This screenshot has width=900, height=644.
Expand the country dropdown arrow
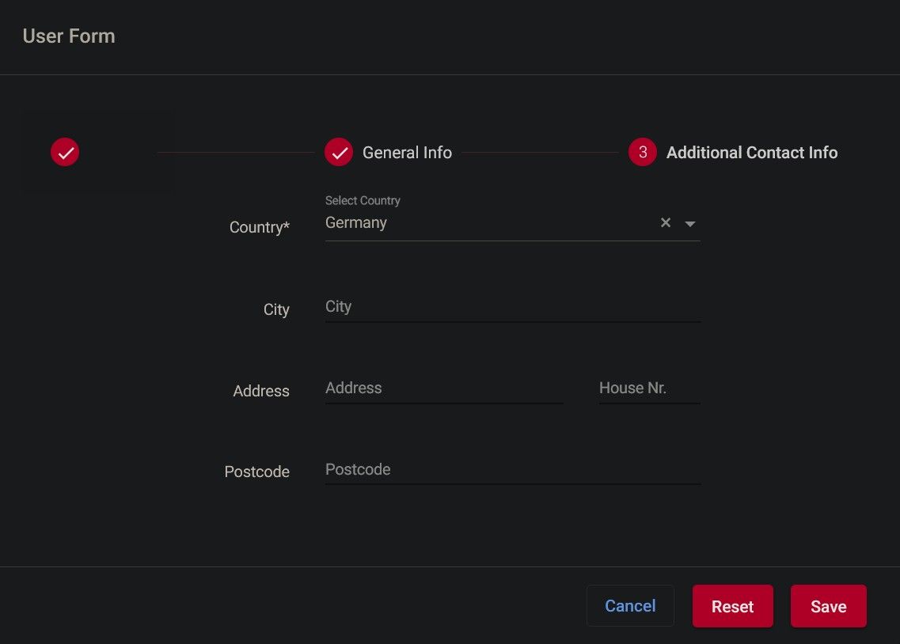[x=690, y=224]
